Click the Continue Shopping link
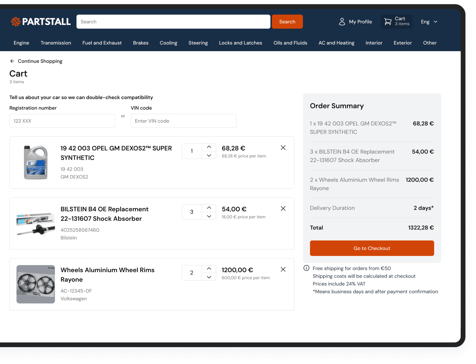Image resolution: width=476 pixels, height=364 pixels. pyautogui.click(x=40, y=61)
